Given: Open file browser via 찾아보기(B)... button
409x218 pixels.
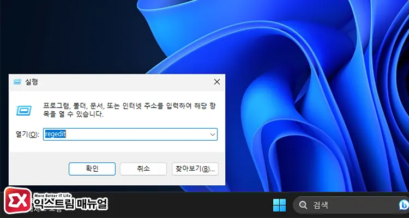Looking at the screenshot, I should [195, 169].
